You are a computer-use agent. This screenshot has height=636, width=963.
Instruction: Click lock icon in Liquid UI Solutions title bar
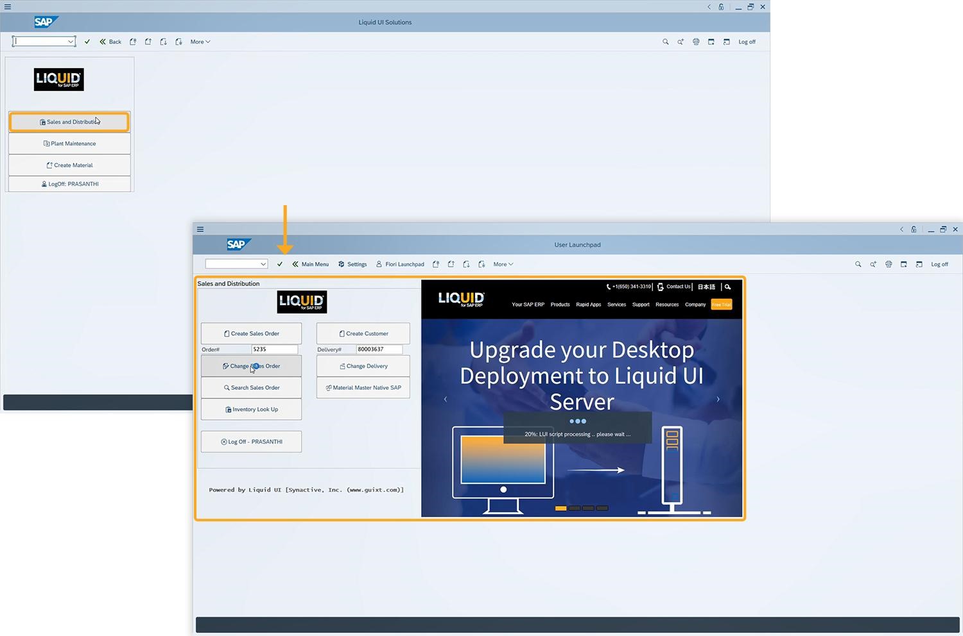click(x=721, y=7)
